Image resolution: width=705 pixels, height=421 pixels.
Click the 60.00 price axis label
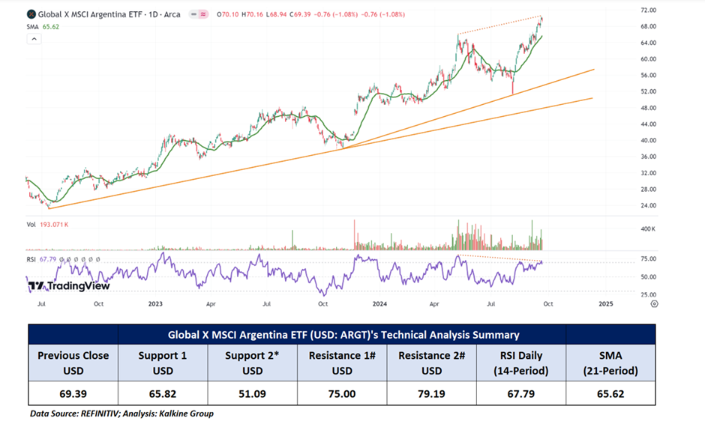648,59
